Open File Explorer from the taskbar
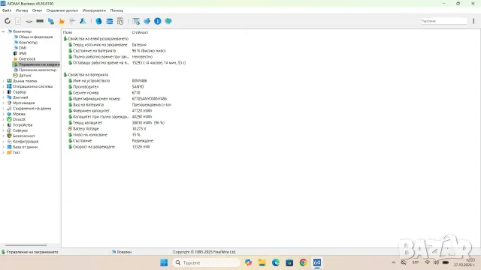Image resolution: width=481 pixels, height=270 pixels. [262, 262]
